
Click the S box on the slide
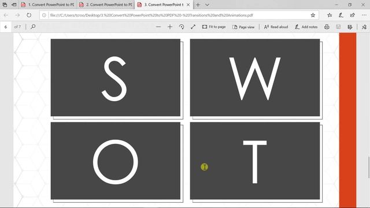coord(116,77)
